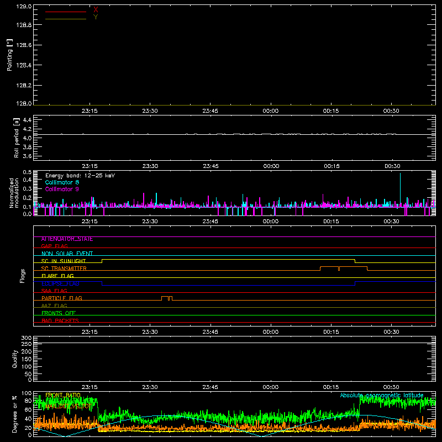The width and height of the screenshot is (442, 442).
Task: Click the SC_TRANSMITTER flag label
Action: [64, 269]
